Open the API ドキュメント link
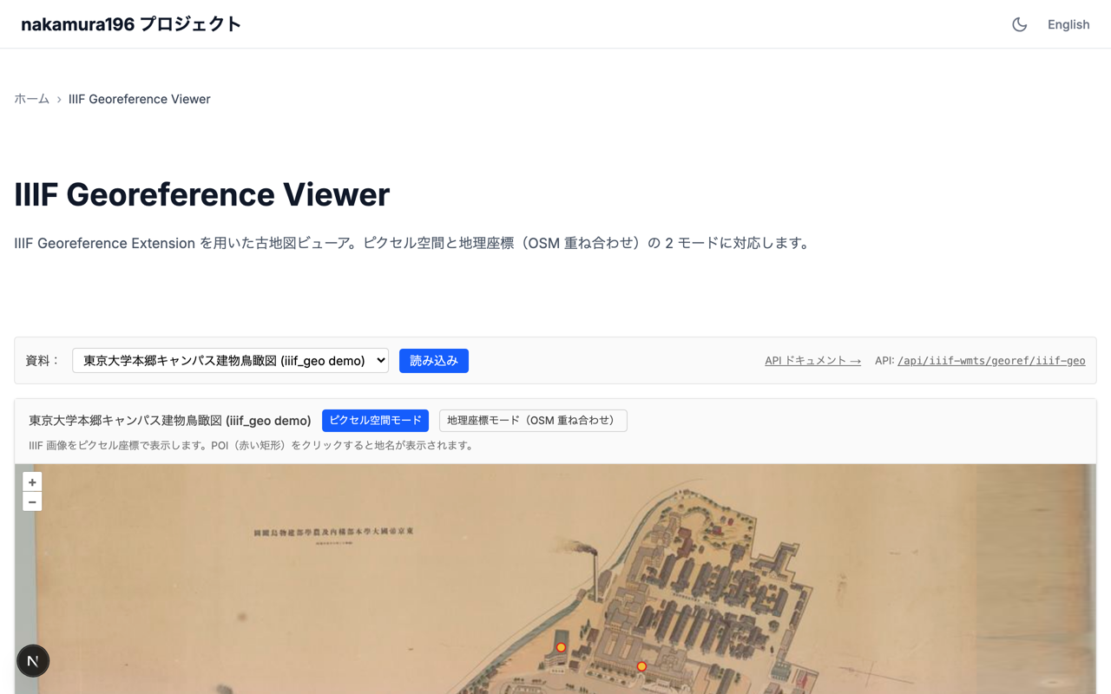Image resolution: width=1111 pixels, height=694 pixels. [x=812, y=361]
